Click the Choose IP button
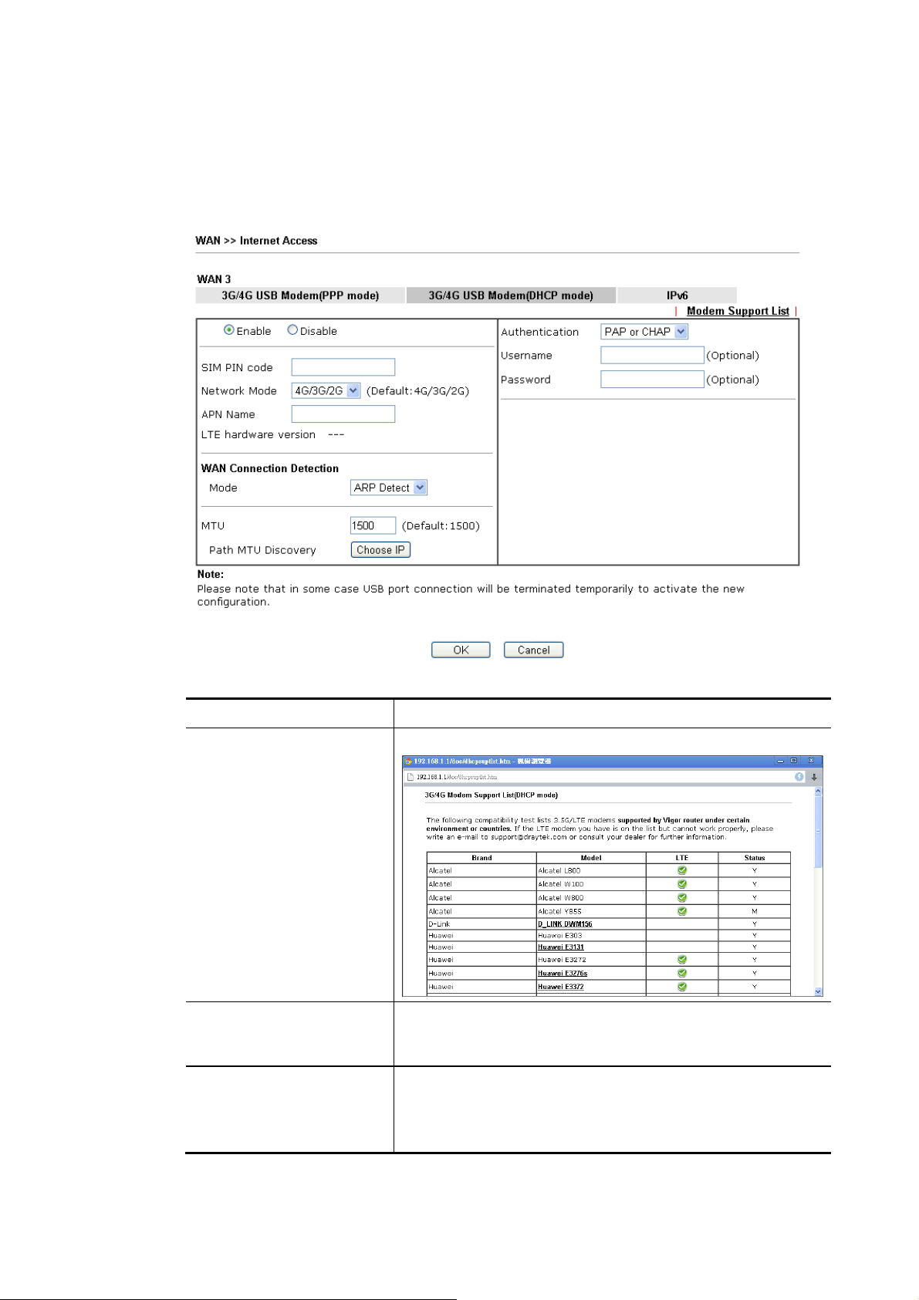 tap(380, 550)
